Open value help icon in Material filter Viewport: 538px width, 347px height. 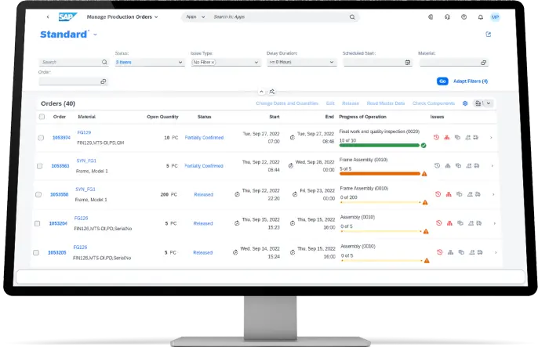coord(483,62)
